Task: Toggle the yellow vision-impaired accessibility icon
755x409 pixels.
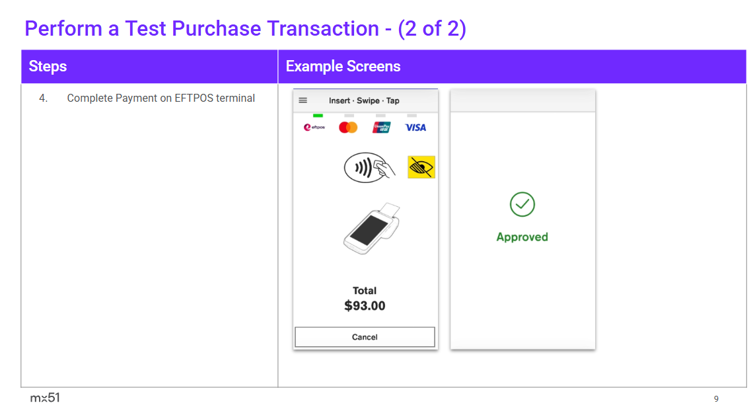Action: point(421,168)
